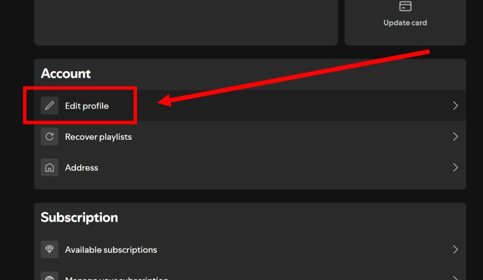The width and height of the screenshot is (483, 280).
Task: Click the home icon beside Address
Action: [50, 168]
